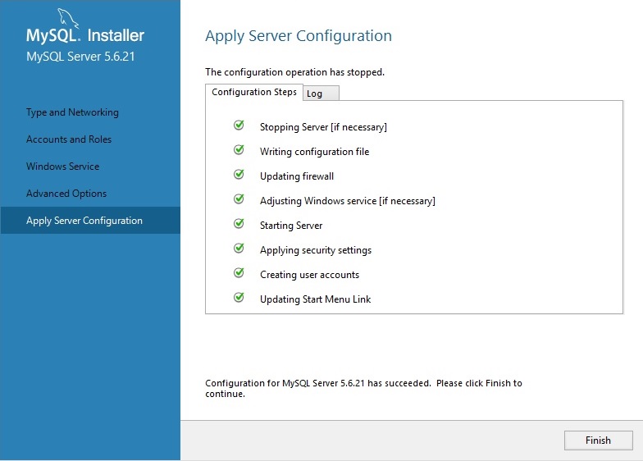Viewport: 643px width, 461px height.
Task: Click the 'Writing configuration file' step text
Action: click(315, 152)
